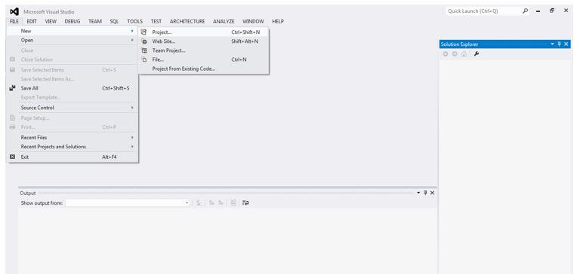Minimize the Visual Studio window

538,11
